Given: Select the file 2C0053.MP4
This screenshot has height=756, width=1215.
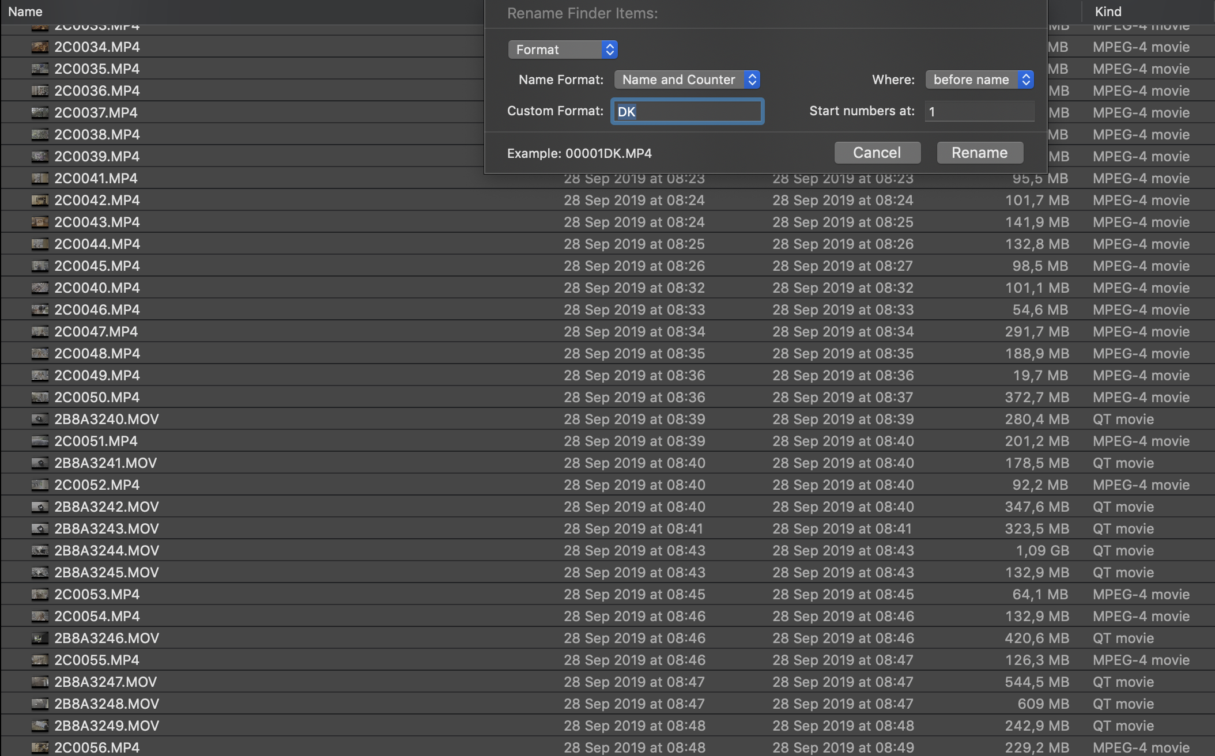Looking at the screenshot, I should coord(97,594).
